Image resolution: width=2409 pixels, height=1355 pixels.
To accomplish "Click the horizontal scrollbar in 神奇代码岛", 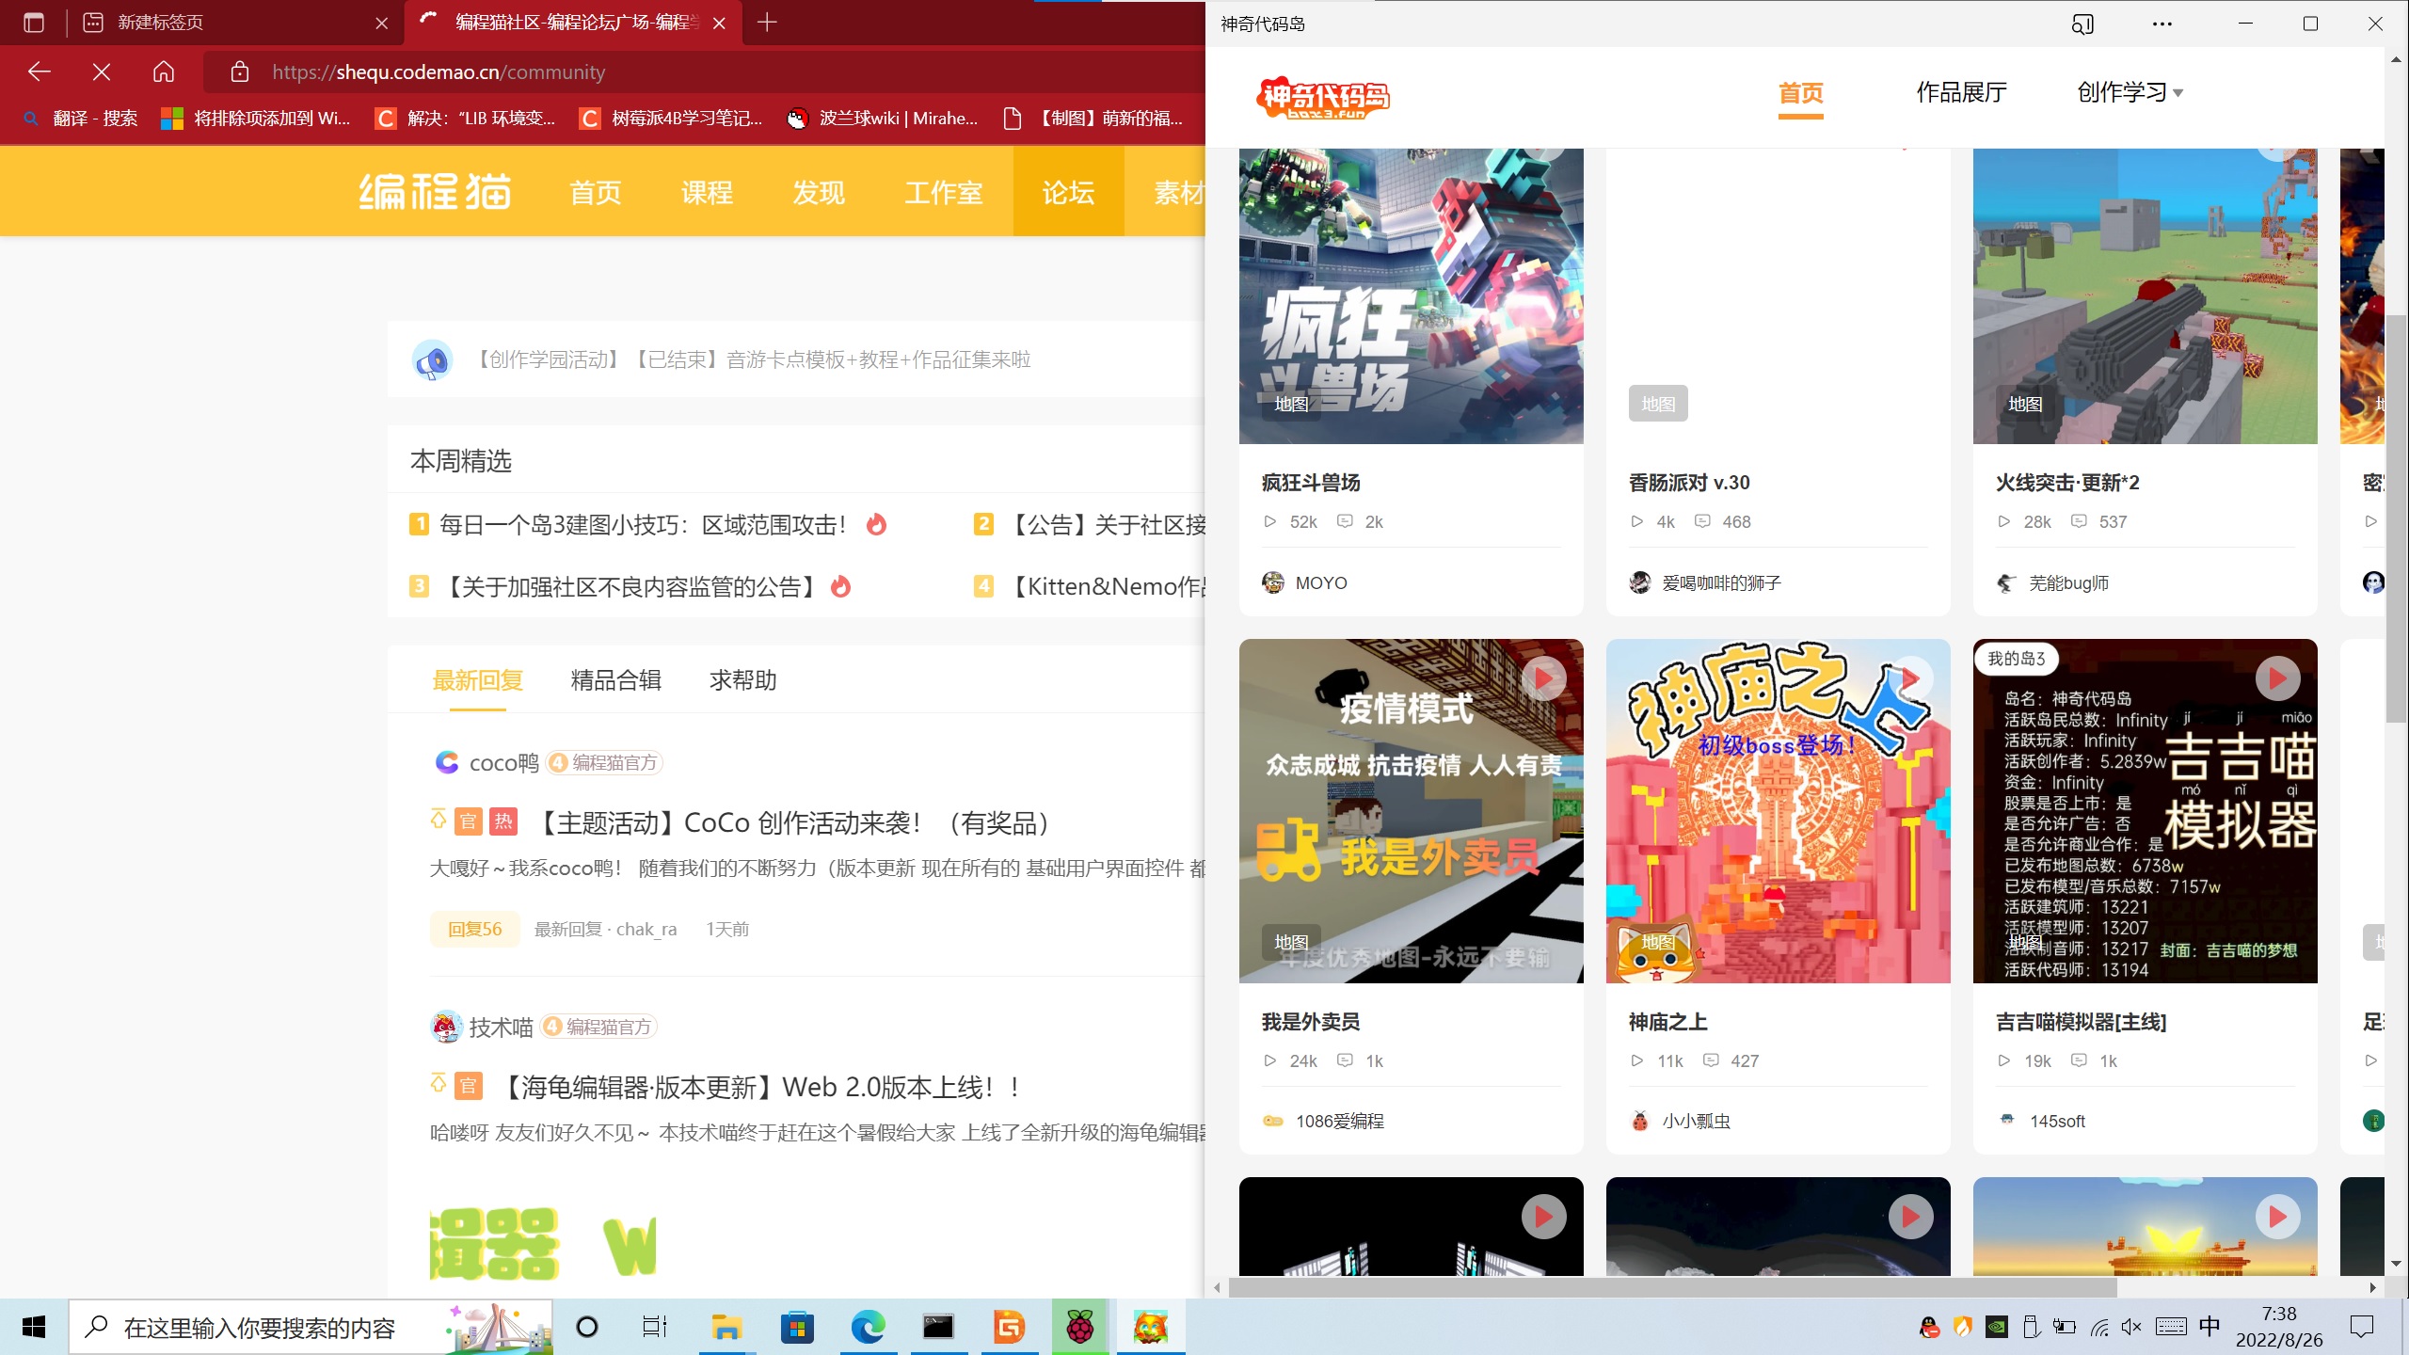I will pyautogui.click(x=1673, y=1287).
